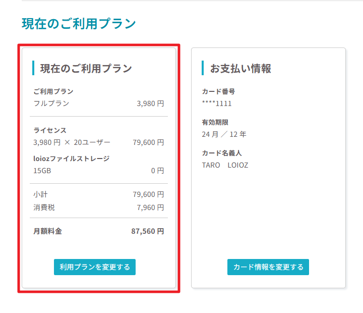This screenshot has height=313, width=363.
Task: Select the 15GB storage value
Action: [42, 171]
